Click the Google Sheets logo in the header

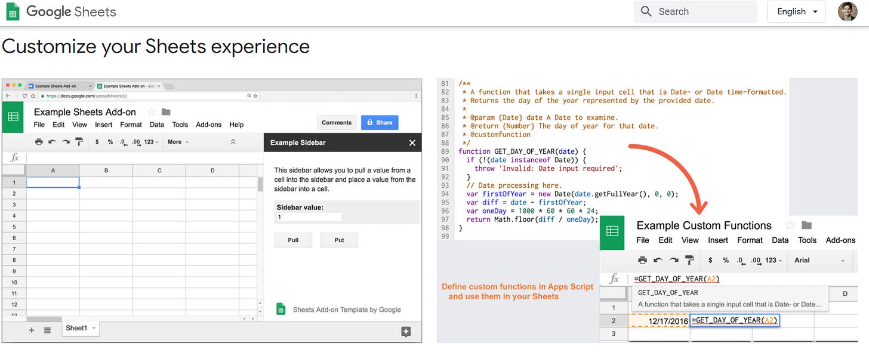click(x=61, y=11)
